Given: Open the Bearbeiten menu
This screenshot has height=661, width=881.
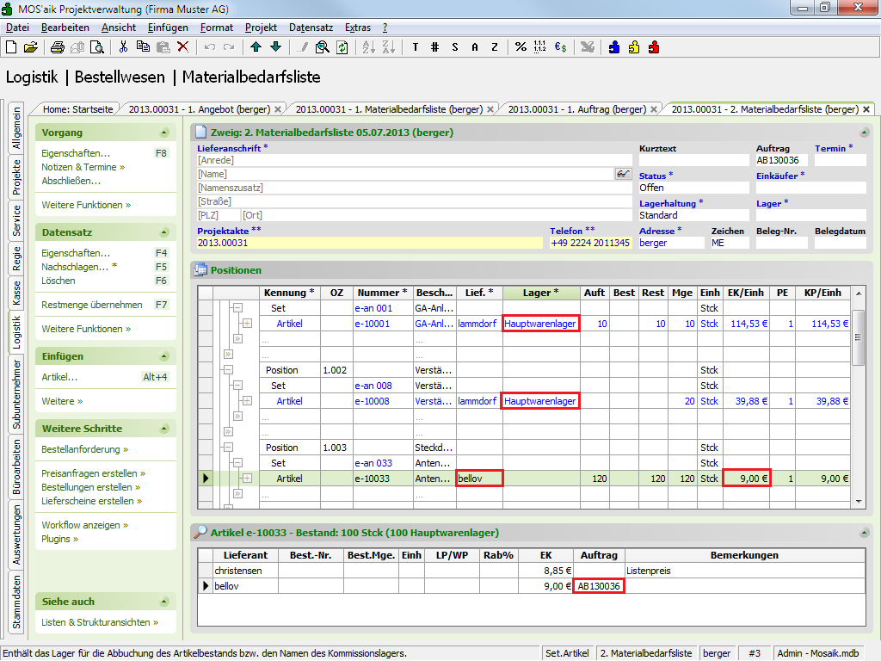Looking at the screenshot, I should (x=65, y=28).
